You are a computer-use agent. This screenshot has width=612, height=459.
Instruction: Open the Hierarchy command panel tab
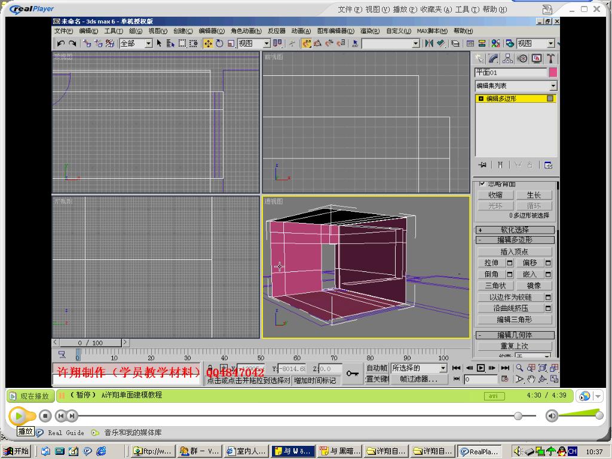(x=508, y=59)
